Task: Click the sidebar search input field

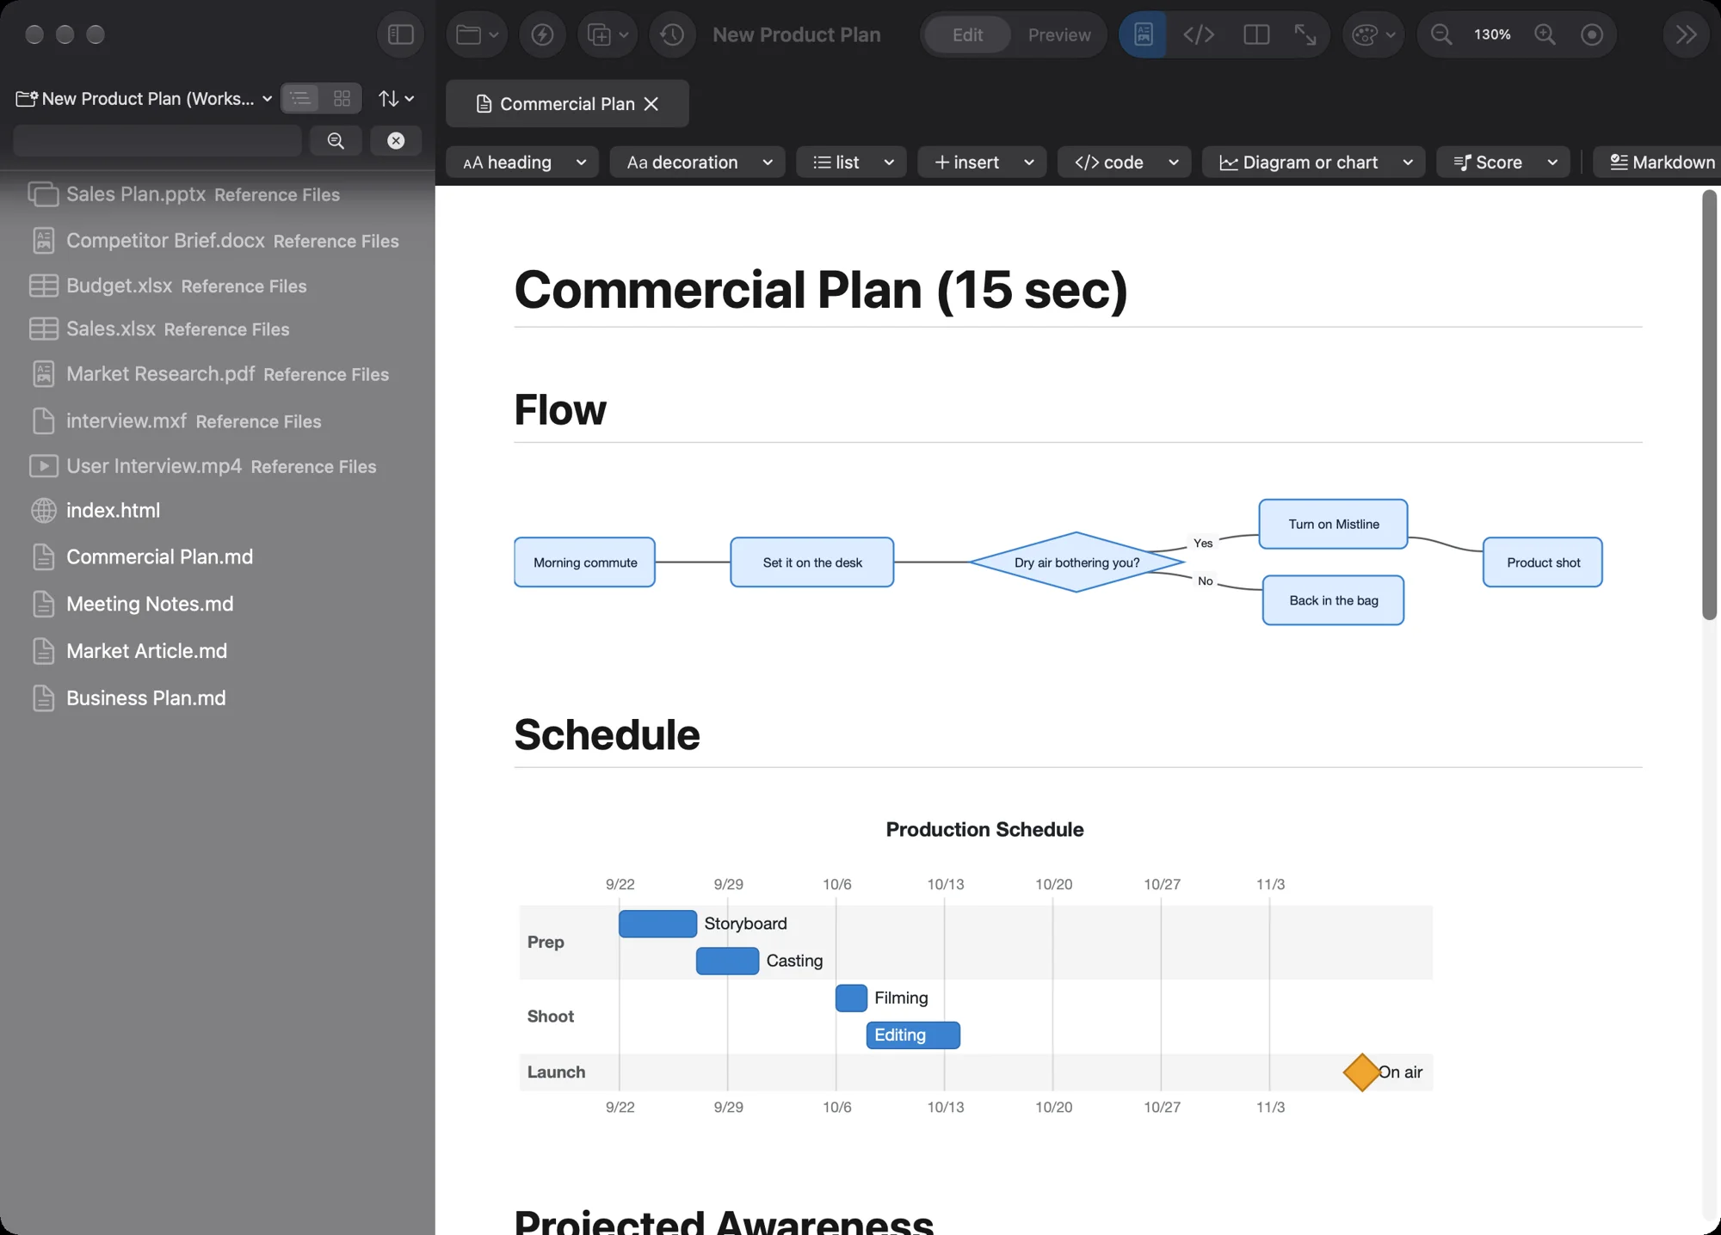Action: coord(157,140)
